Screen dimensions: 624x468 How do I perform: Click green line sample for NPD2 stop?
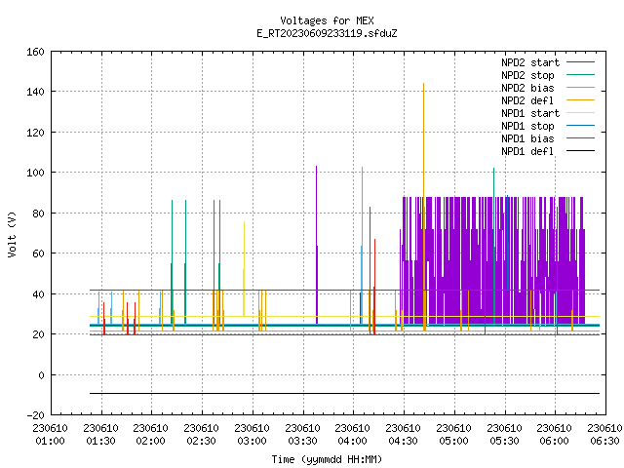[x=581, y=74]
